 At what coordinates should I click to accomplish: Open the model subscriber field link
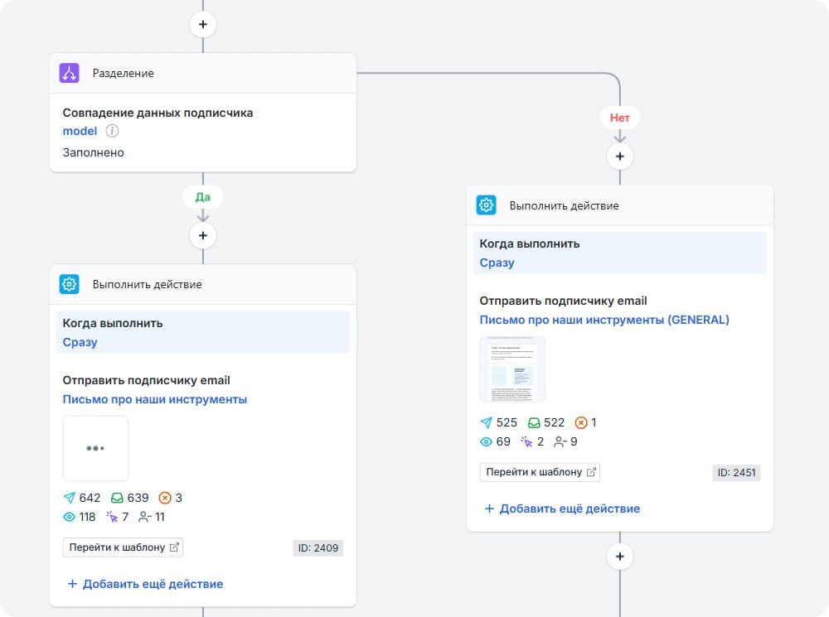point(80,131)
